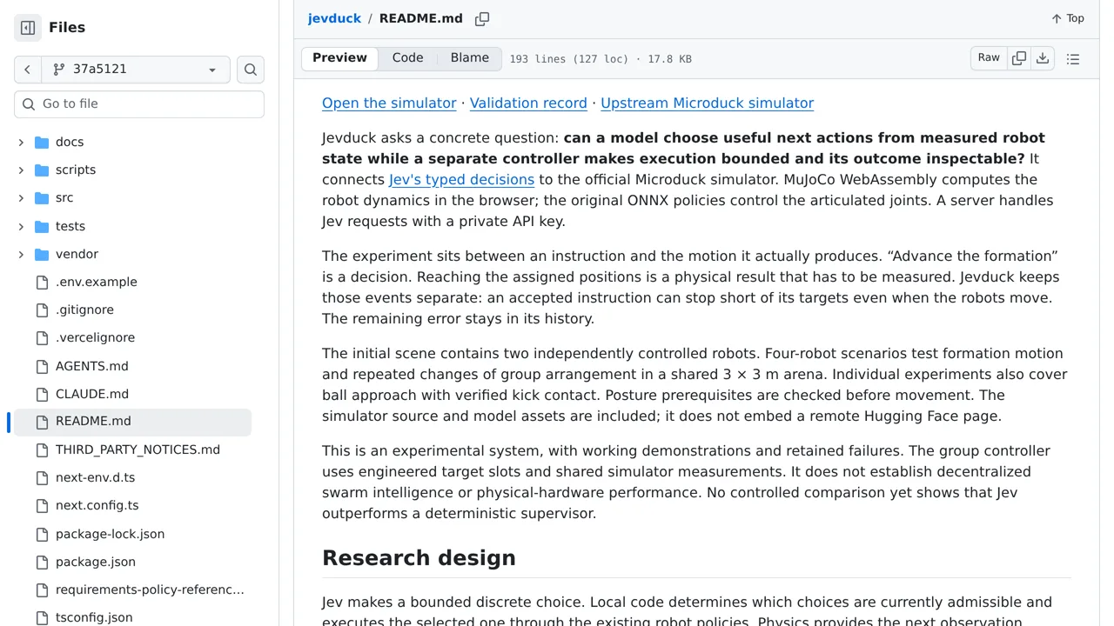Screen dimensions: 1114x626
Task: Click the AGENTS.md file icon
Action: tap(42, 367)
